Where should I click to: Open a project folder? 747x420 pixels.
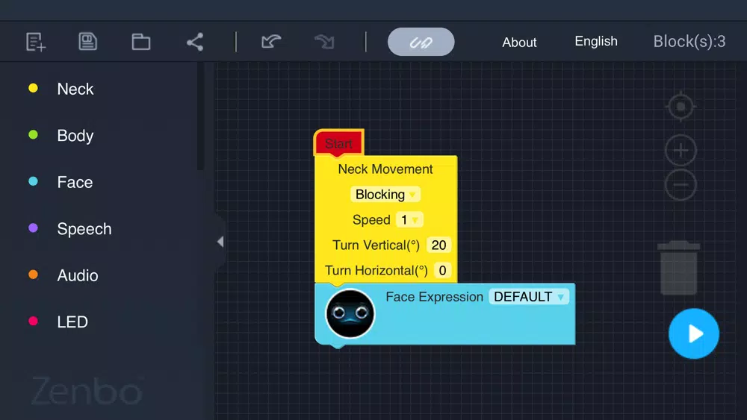click(x=141, y=42)
